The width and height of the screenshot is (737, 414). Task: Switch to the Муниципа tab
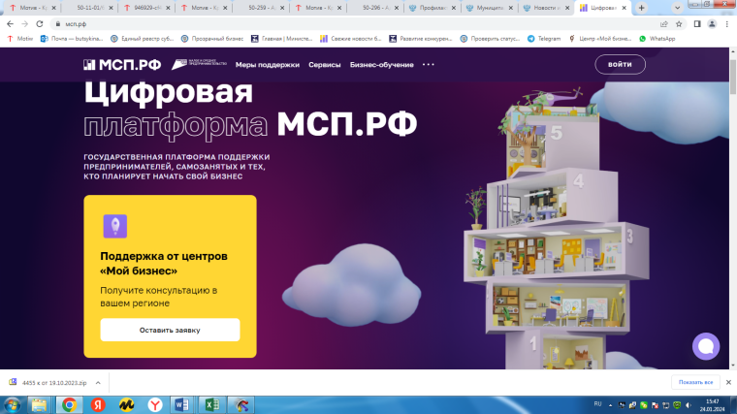click(490, 8)
